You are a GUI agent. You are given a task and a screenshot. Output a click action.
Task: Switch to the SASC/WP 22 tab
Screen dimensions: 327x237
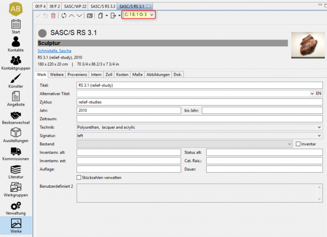[75, 6]
